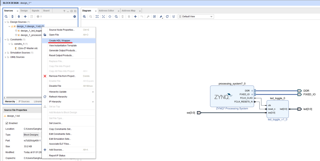The width and height of the screenshot is (320, 161).
Task: Close the Diagram tab
Action: coord(96,11)
